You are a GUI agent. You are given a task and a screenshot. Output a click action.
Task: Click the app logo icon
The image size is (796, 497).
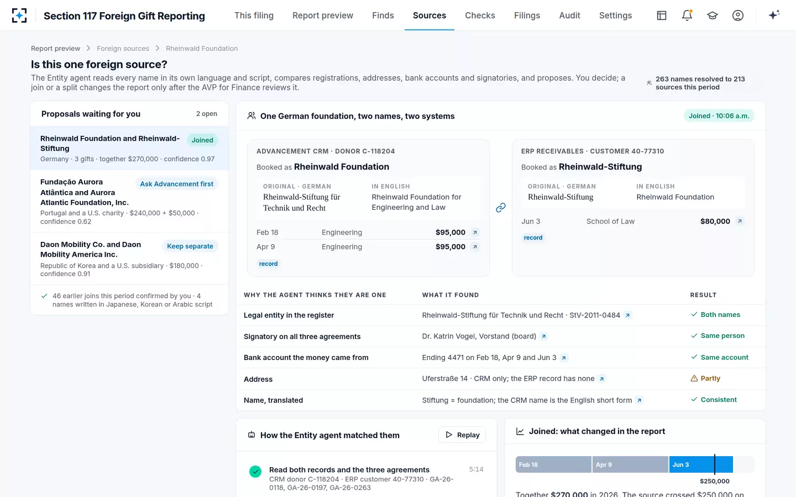pyautogui.click(x=19, y=15)
